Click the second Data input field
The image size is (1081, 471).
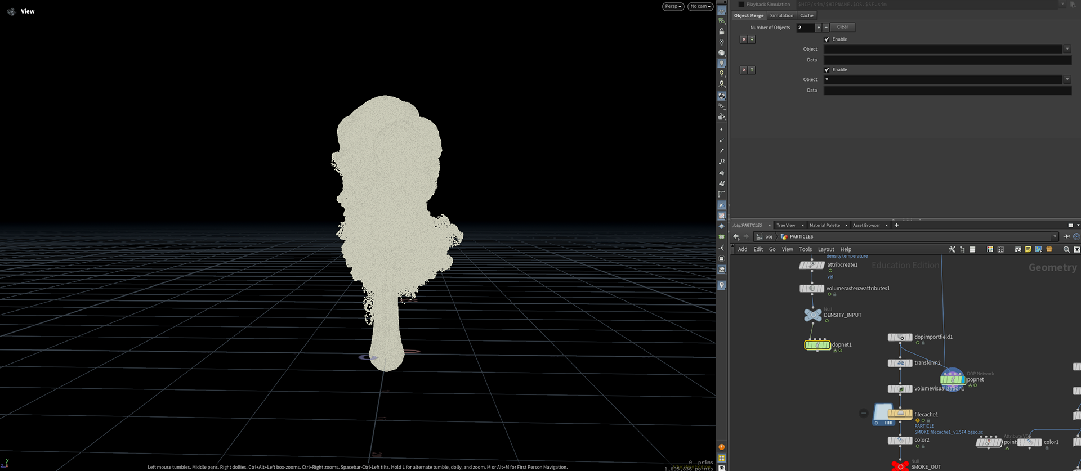click(948, 90)
